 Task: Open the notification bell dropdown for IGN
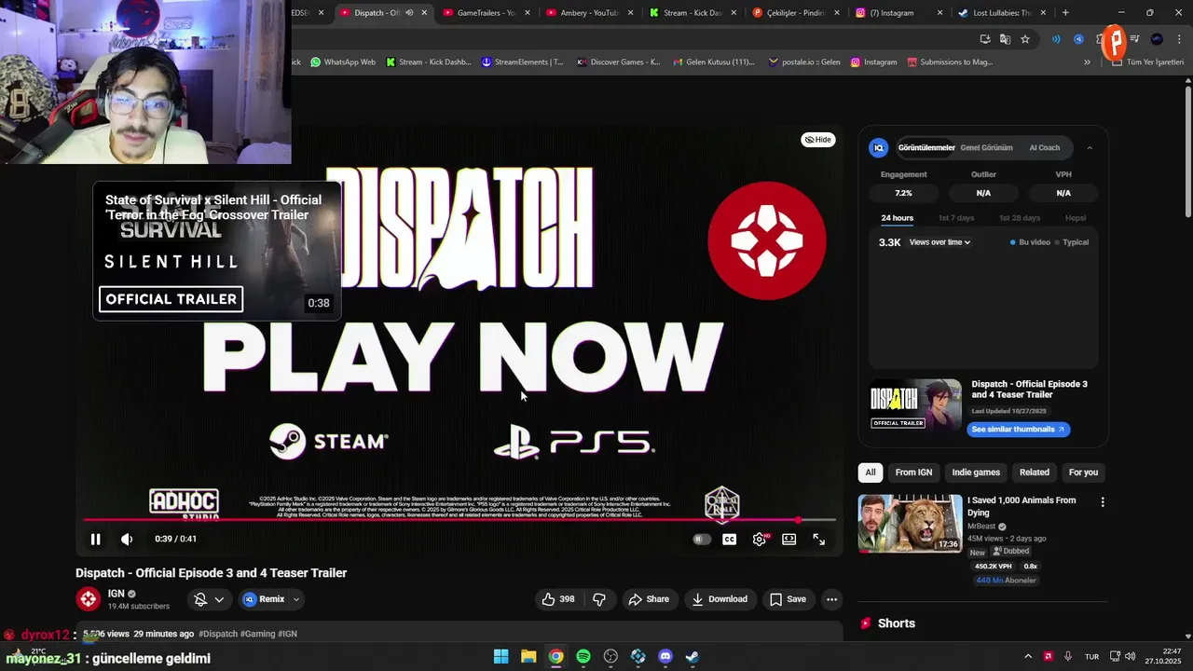pos(209,599)
